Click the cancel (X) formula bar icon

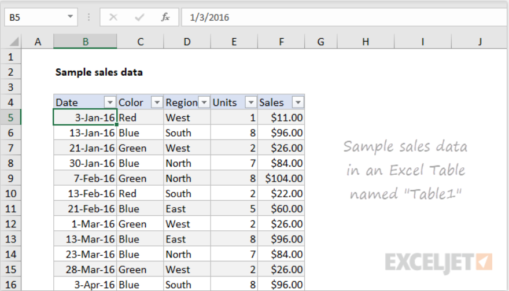click(x=113, y=17)
